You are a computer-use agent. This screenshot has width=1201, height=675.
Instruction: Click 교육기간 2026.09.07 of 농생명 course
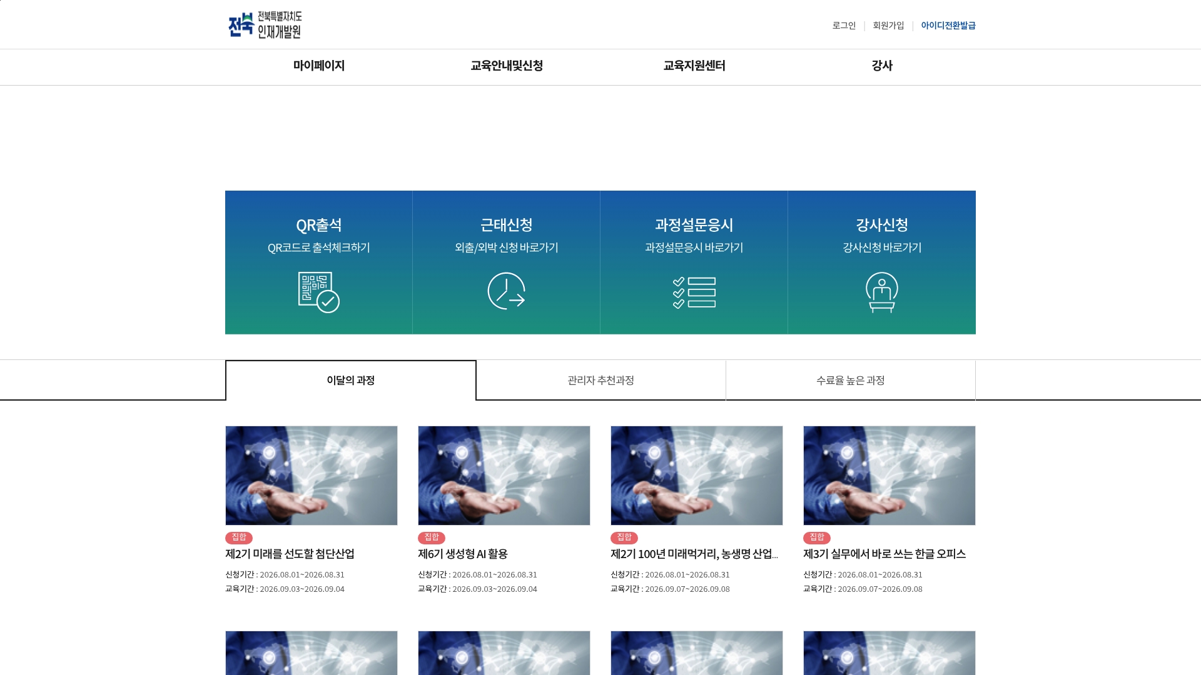click(x=671, y=589)
